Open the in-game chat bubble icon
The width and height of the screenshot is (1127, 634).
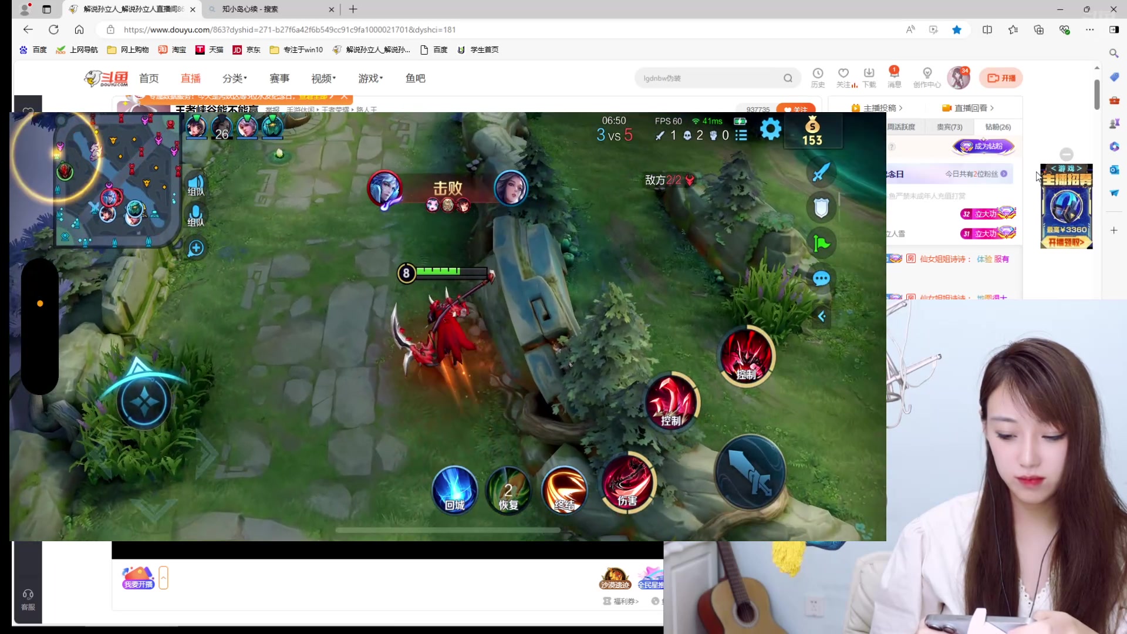click(x=821, y=278)
